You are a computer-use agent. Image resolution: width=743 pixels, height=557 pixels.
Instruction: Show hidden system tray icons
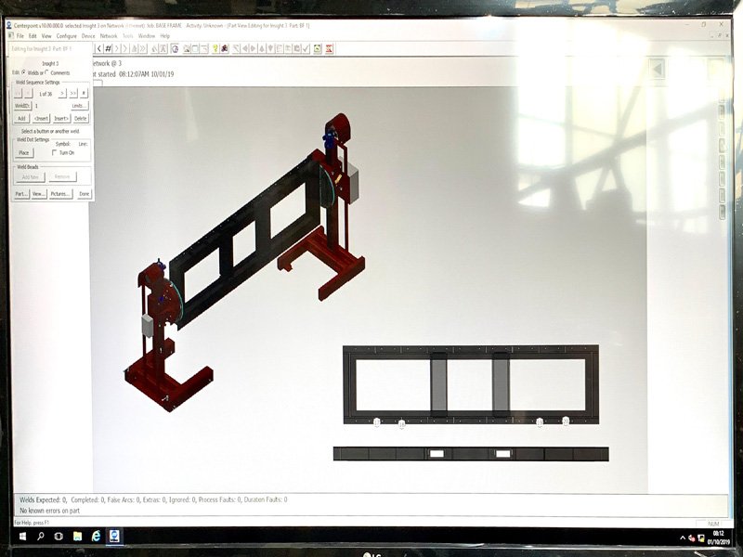pyautogui.click(x=683, y=538)
